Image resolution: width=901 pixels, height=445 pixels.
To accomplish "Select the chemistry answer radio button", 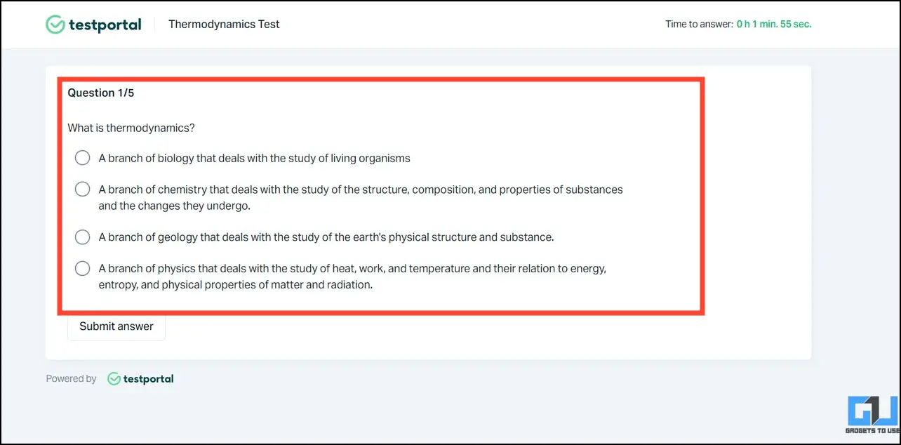I will [x=83, y=190].
